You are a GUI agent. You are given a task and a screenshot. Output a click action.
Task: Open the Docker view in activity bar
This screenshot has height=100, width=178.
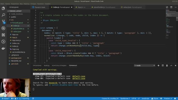(3, 48)
